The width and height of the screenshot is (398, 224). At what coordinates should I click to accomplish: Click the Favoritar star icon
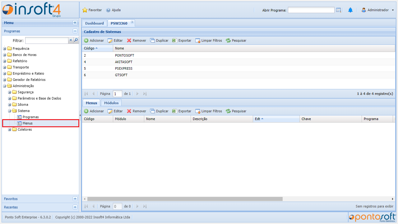point(85,10)
